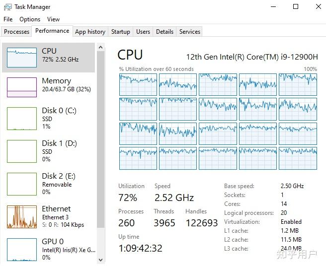Click the first logical processor graph
326x266 pixels.
coord(138,84)
